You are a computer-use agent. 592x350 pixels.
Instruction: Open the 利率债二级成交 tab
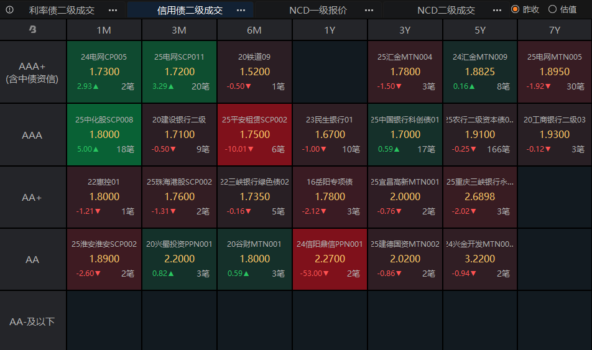tap(62, 10)
